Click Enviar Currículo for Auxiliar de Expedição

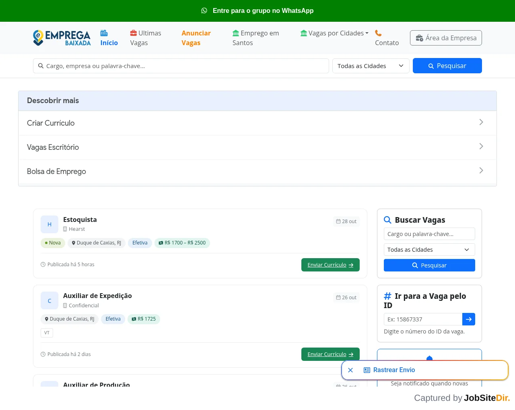tap(330, 354)
